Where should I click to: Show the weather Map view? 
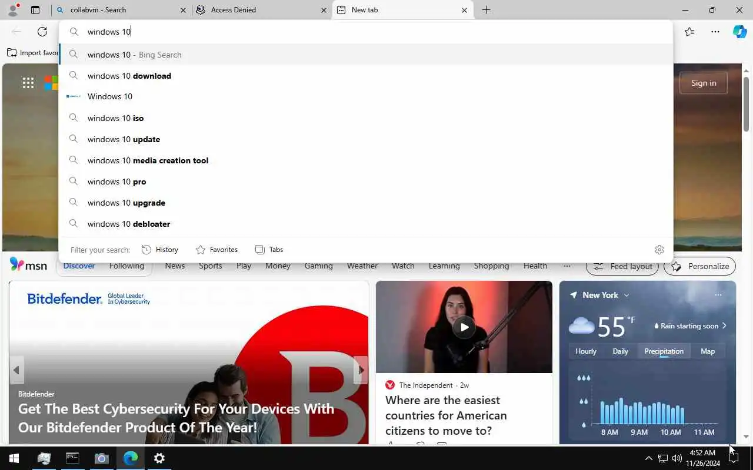(x=708, y=351)
